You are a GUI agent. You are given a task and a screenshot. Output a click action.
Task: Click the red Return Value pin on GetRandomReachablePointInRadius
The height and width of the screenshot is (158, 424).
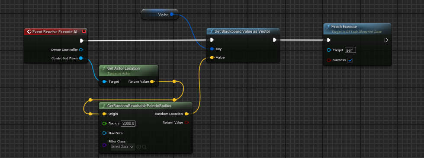[186, 122]
